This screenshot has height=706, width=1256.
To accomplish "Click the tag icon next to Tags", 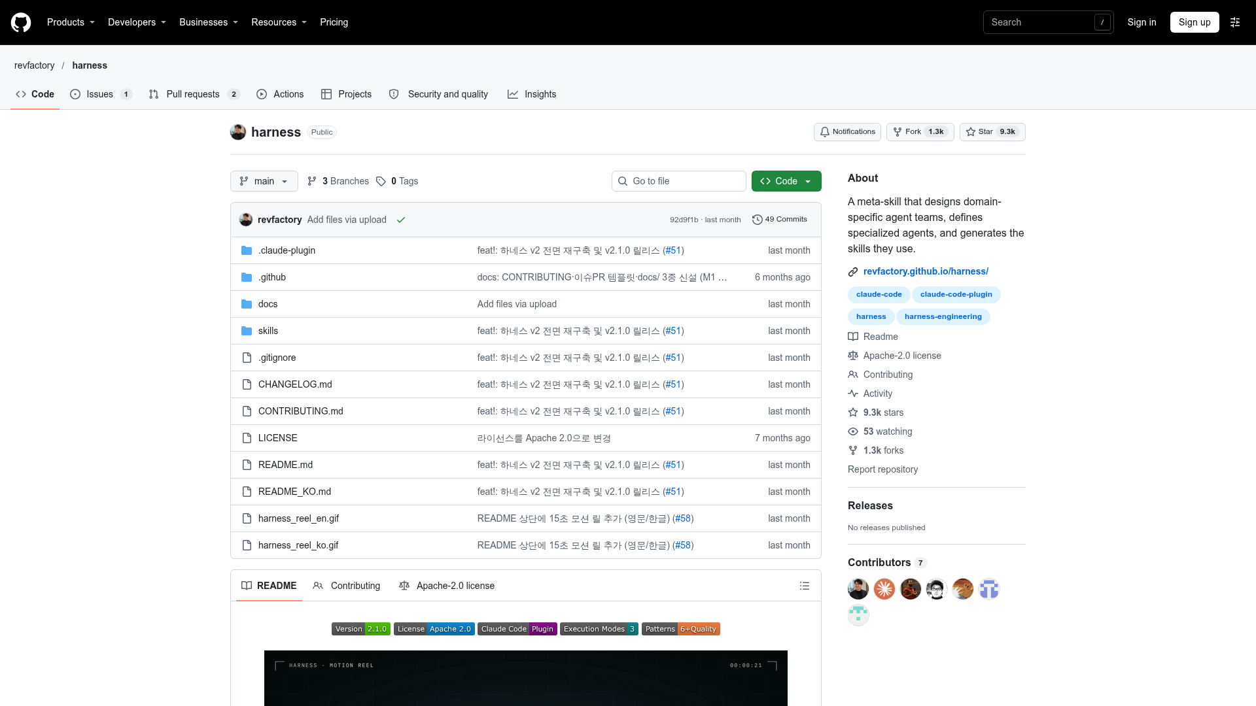I will [381, 181].
